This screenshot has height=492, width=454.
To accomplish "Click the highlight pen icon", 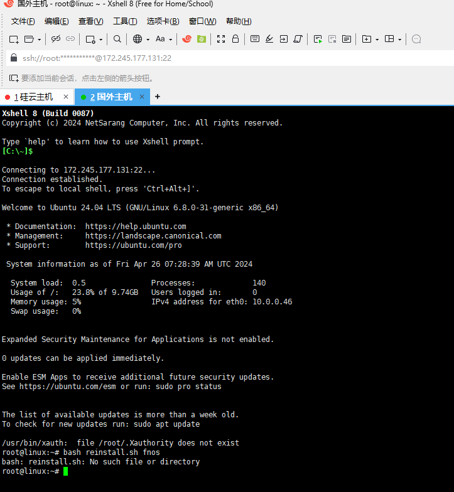I will [x=269, y=39].
